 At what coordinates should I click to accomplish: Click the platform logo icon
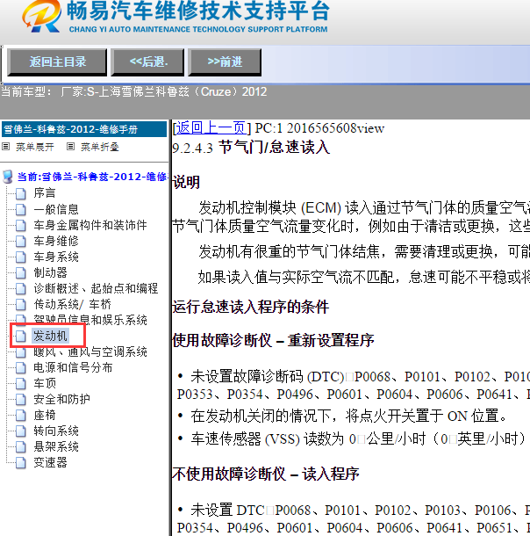click(x=42, y=16)
